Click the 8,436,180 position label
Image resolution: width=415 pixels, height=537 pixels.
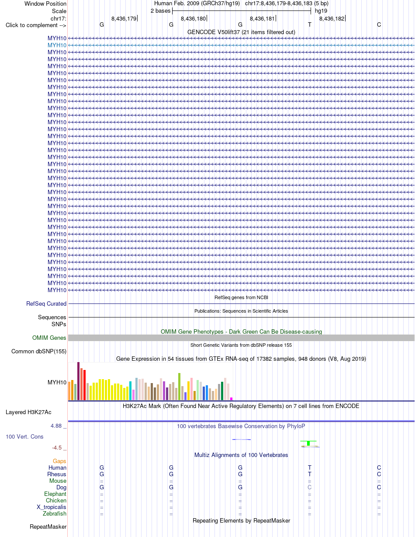[x=194, y=18]
